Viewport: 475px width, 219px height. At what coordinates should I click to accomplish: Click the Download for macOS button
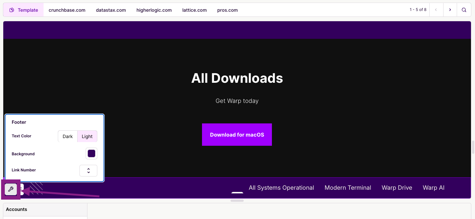[237, 134]
